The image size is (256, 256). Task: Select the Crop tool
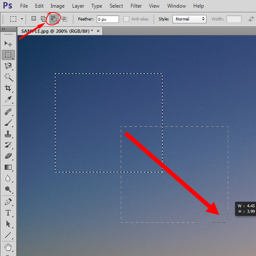click(8, 88)
